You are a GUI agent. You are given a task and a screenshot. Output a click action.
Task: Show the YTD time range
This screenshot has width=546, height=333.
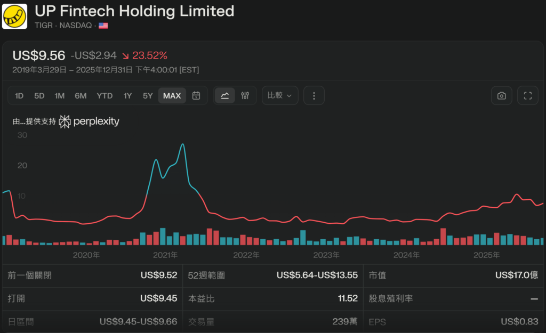click(105, 96)
